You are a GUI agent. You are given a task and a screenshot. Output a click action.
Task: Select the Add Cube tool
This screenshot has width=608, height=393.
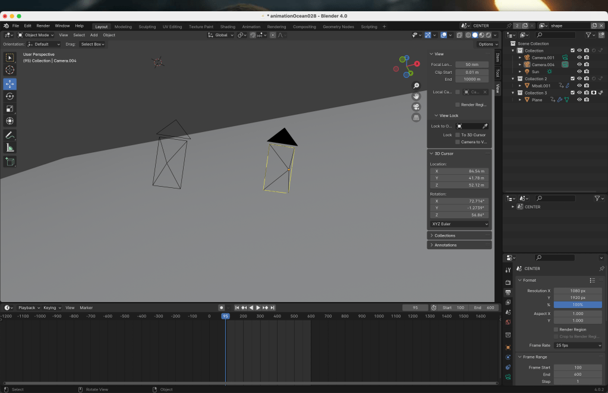tap(10, 162)
